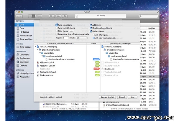Image resolution: width=174 pixels, height=121 pixels.
Task: Uncheck Sync subfolders
Action: (x=57, y=25)
